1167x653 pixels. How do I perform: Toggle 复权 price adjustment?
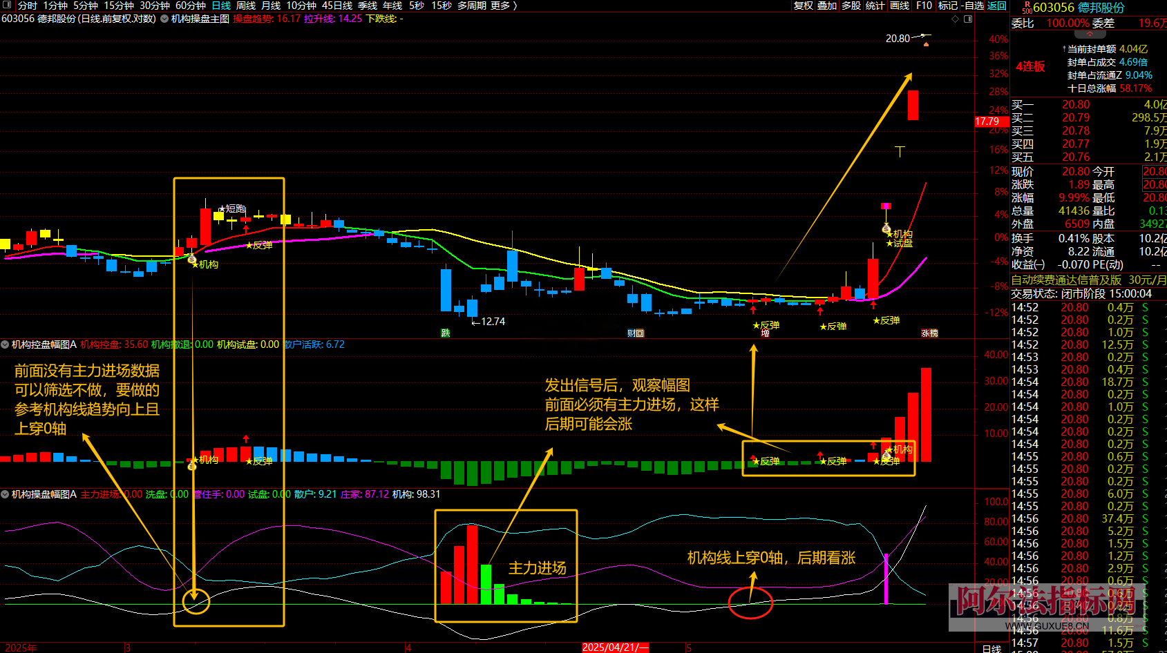[803, 6]
